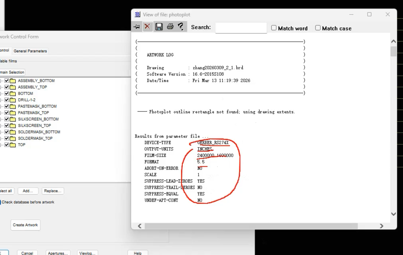Click the View of file window app icon
This screenshot has width=403, height=255.
(x=137, y=15)
